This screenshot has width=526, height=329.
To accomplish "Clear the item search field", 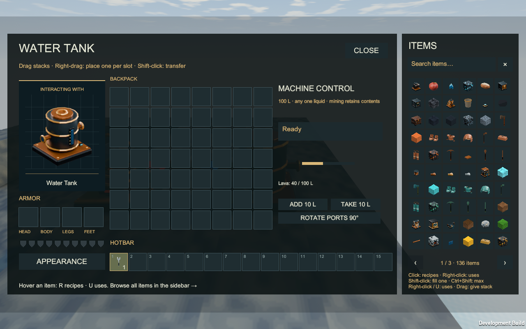I will [505, 64].
